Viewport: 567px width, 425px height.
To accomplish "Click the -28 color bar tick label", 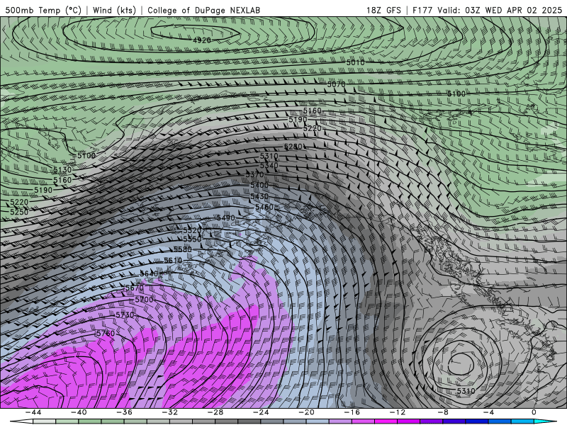I will [x=215, y=412].
